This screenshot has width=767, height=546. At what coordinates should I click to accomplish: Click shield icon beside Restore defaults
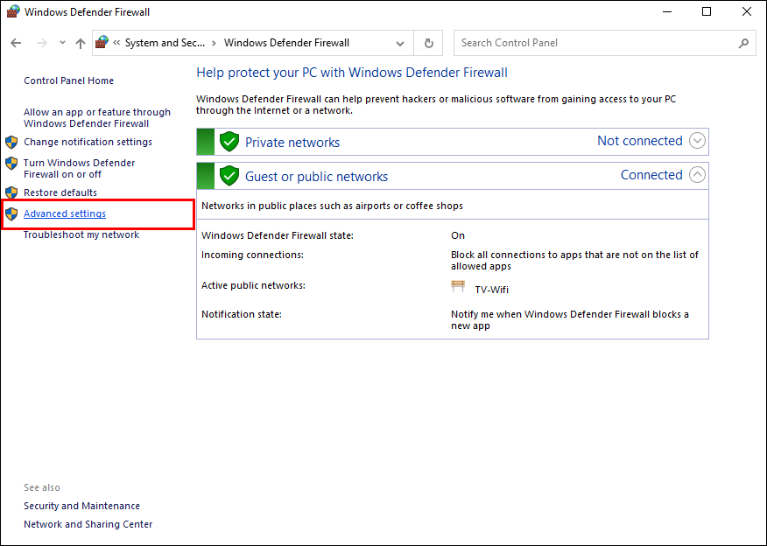tap(11, 192)
